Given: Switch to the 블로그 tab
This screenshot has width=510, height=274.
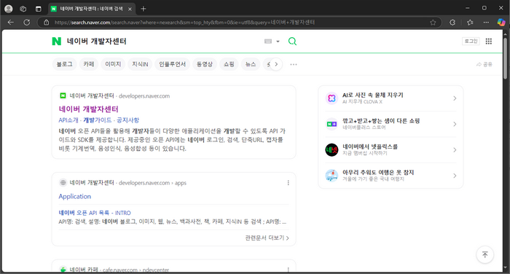Looking at the screenshot, I should [64, 64].
